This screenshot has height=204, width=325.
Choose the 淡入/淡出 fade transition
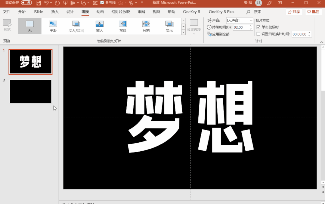(76, 26)
